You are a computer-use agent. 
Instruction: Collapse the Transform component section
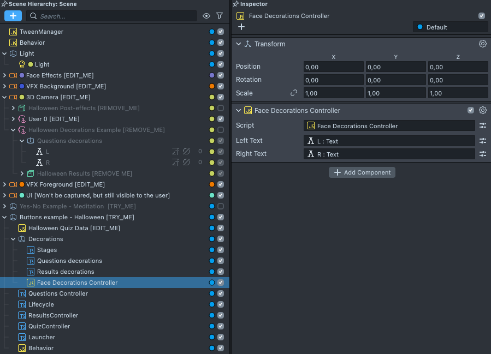pos(239,44)
